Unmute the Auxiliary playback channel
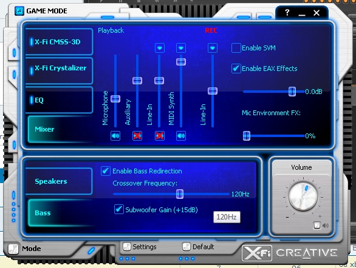This screenshot has height=268, width=356. (x=137, y=136)
